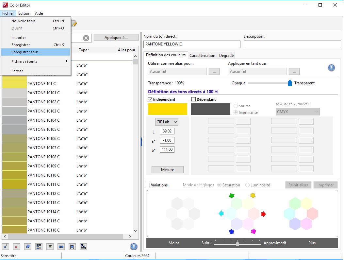
Task: Switch to the Caractérisation tab
Action: [x=202, y=56]
